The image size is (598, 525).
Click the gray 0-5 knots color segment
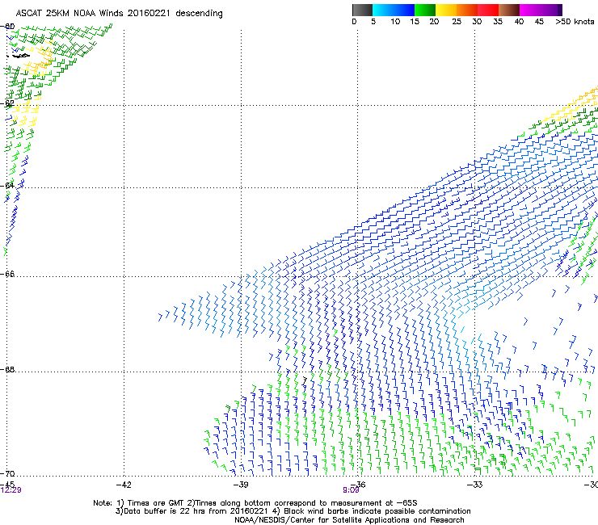[362, 10]
